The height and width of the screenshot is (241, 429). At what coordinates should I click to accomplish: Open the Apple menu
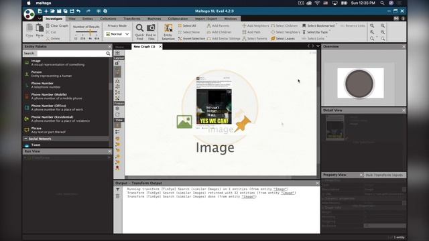click(x=29, y=3)
